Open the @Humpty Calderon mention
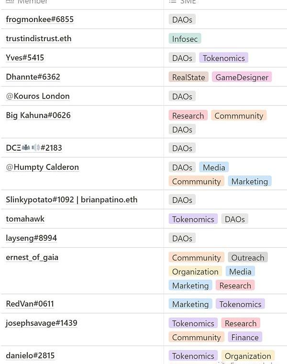The width and height of the screenshot is (287, 364). coord(42,167)
